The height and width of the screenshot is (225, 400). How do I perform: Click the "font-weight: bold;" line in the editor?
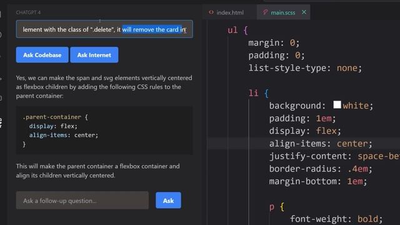coord(336,219)
